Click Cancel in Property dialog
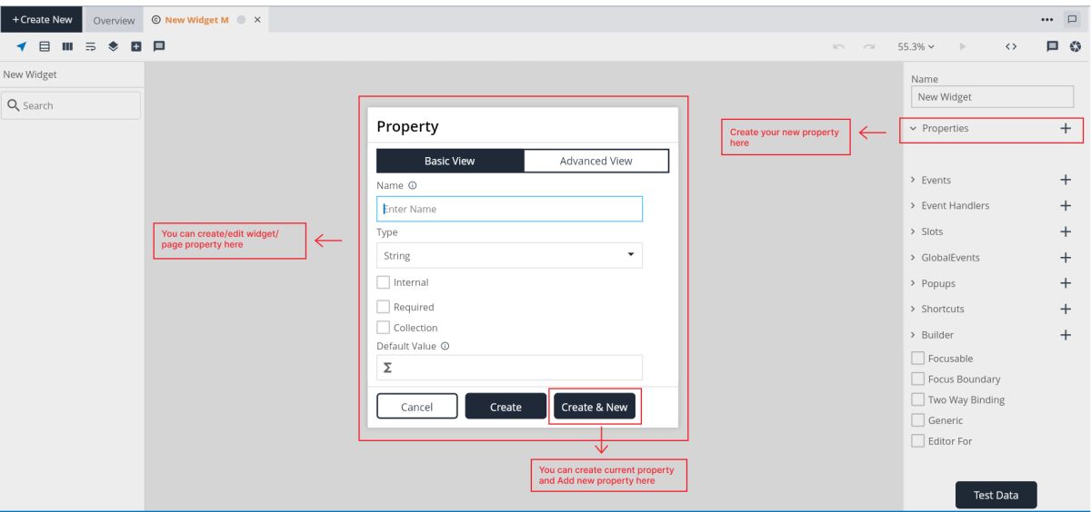Viewport: 1091px width, 512px height. coord(416,407)
